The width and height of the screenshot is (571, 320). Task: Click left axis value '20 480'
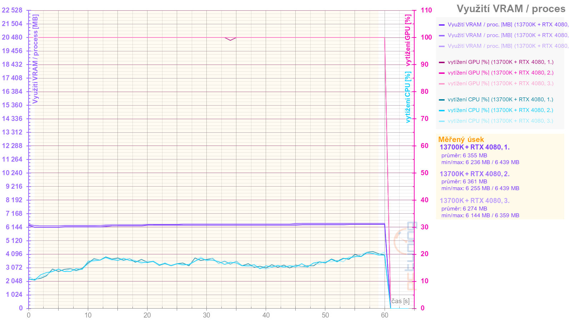(12, 37)
